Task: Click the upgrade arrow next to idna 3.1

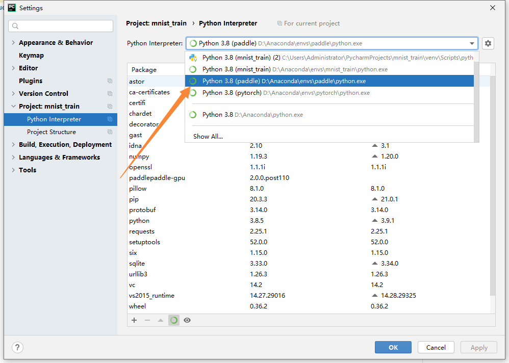Action: tap(374, 146)
